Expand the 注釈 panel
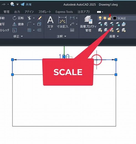The height and width of the screenshot is (144, 136). [61, 36]
